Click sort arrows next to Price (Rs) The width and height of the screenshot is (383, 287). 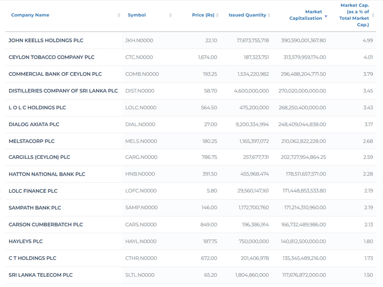coord(217,15)
